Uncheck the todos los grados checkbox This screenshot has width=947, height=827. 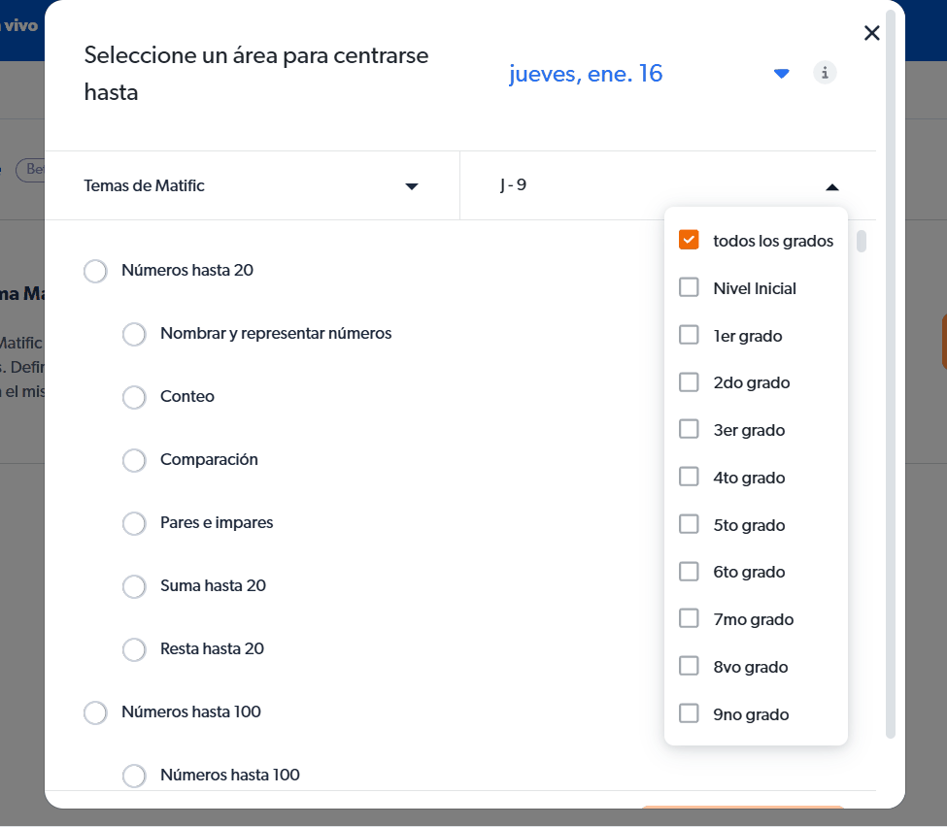click(x=689, y=240)
